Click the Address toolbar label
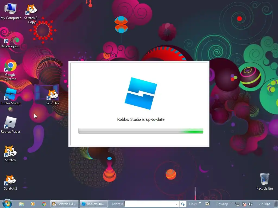 pos(117,204)
